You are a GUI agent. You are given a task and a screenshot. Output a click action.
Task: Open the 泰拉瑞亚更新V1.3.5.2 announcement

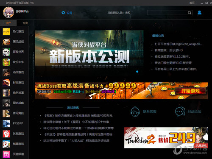click(x=172, y=56)
